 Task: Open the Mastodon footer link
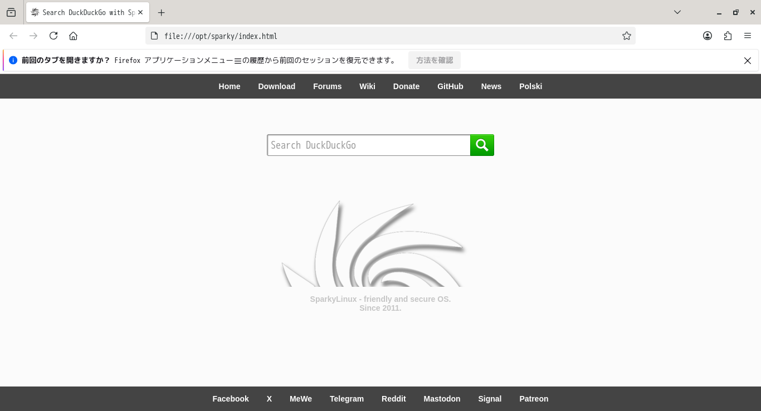coord(442,399)
